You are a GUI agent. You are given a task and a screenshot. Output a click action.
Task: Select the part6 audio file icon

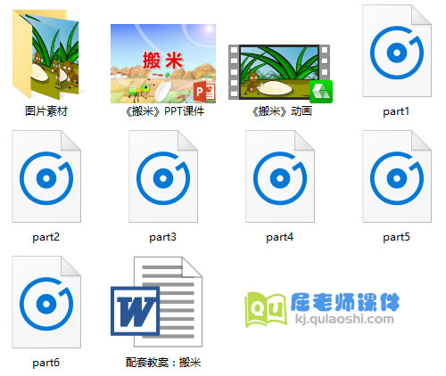(x=46, y=302)
